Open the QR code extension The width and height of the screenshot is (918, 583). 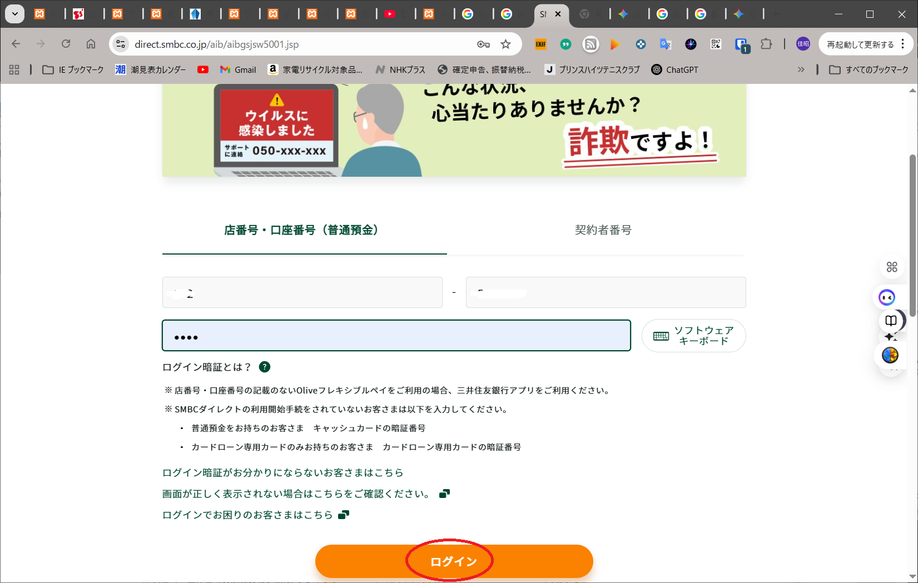[x=716, y=44]
